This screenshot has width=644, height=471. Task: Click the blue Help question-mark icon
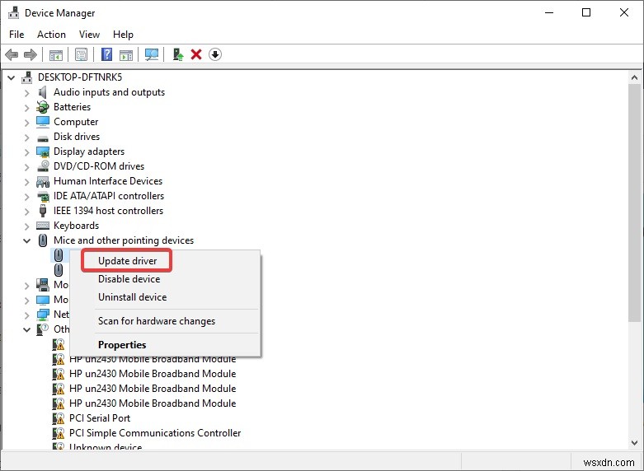tap(106, 54)
